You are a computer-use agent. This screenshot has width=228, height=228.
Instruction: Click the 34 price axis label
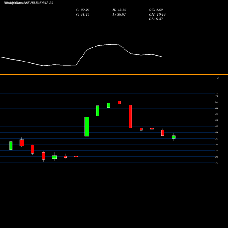(x=217, y=145)
